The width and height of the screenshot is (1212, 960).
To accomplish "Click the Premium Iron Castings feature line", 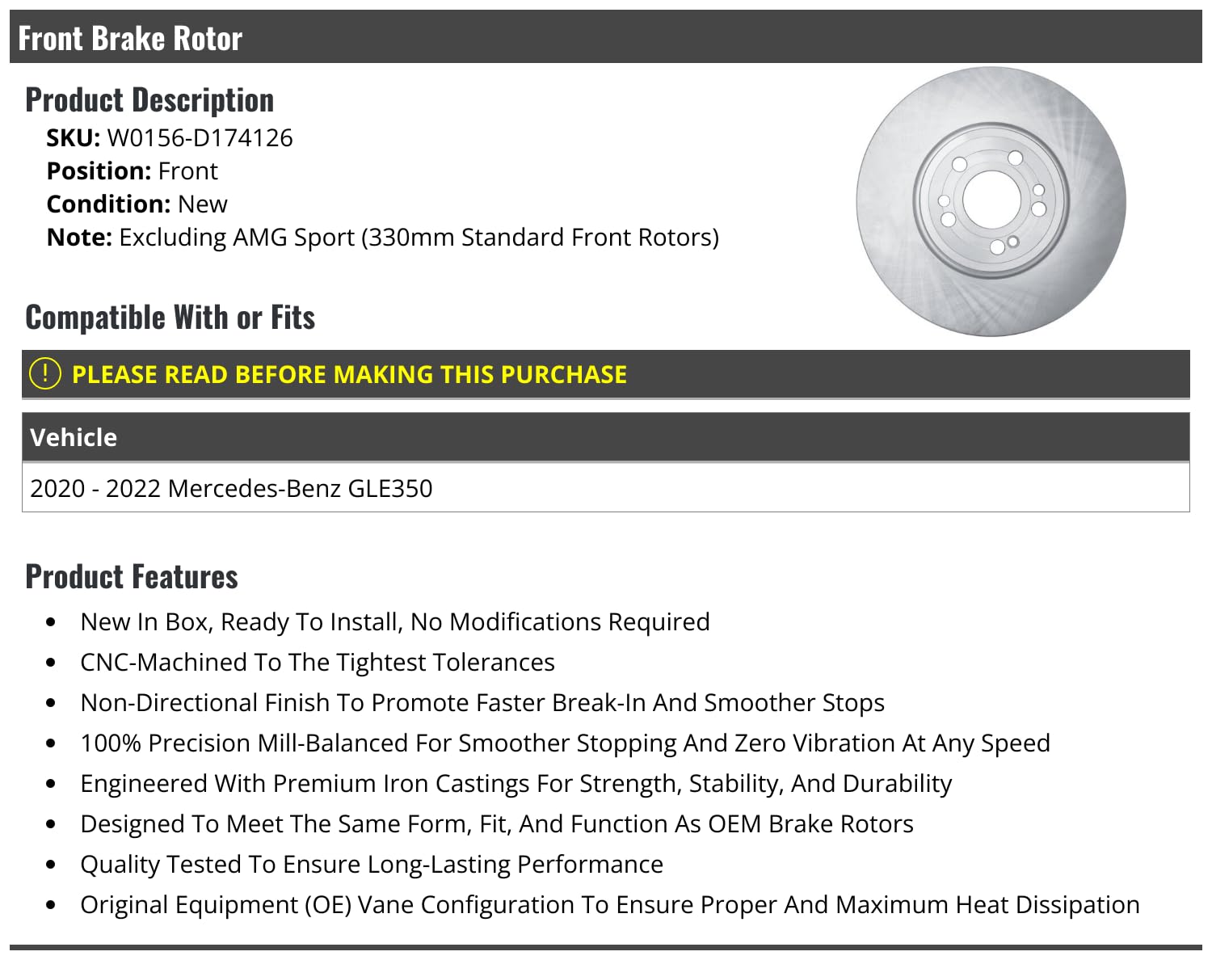I will click(x=516, y=784).
